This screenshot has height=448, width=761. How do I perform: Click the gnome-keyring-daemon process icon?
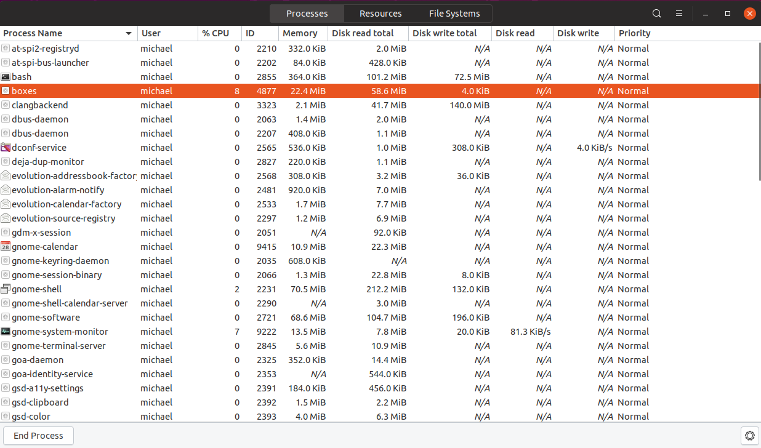click(6, 261)
